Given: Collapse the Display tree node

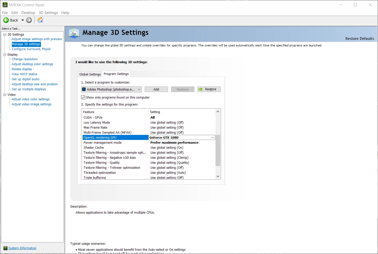Looking at the screenshot, I should pyautogui.click(x=5, y=54).
